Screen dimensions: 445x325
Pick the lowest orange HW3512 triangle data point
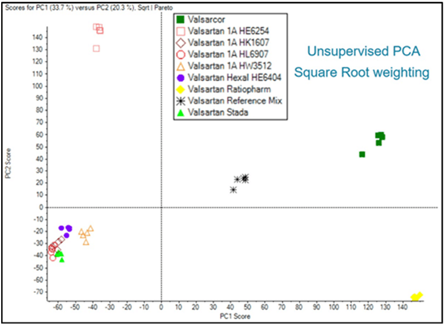[86, 242]
